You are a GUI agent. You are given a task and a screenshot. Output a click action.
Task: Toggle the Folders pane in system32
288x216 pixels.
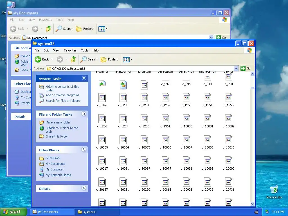[109, 59]
